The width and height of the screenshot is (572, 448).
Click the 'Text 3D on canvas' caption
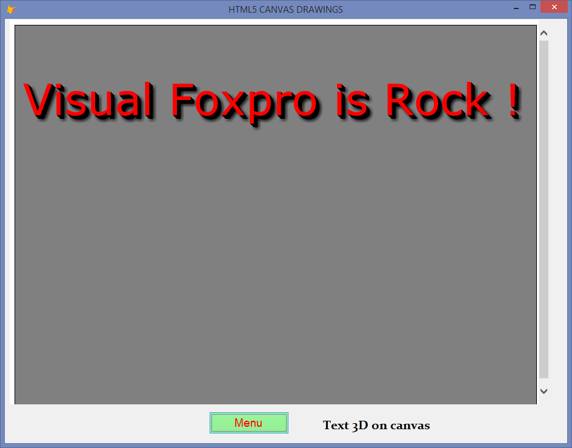click(x=376, y=425)
